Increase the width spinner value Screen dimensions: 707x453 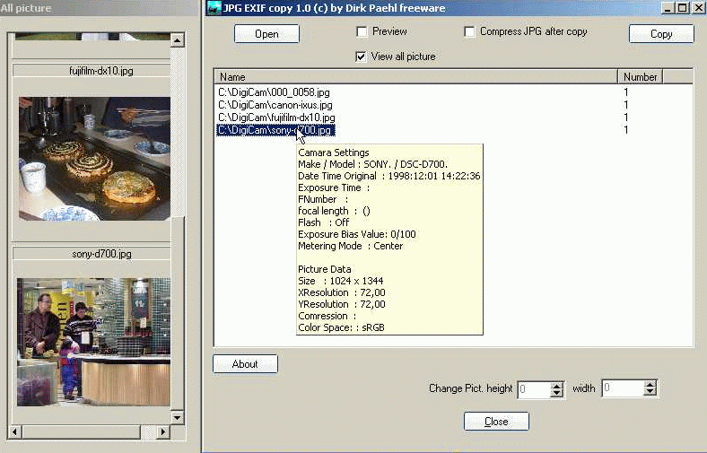click(650, 385)
